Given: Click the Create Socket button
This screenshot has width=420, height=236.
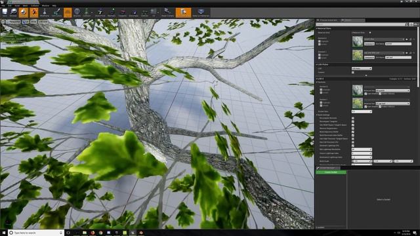Looking at the screenshot, I should pos(331,172).
